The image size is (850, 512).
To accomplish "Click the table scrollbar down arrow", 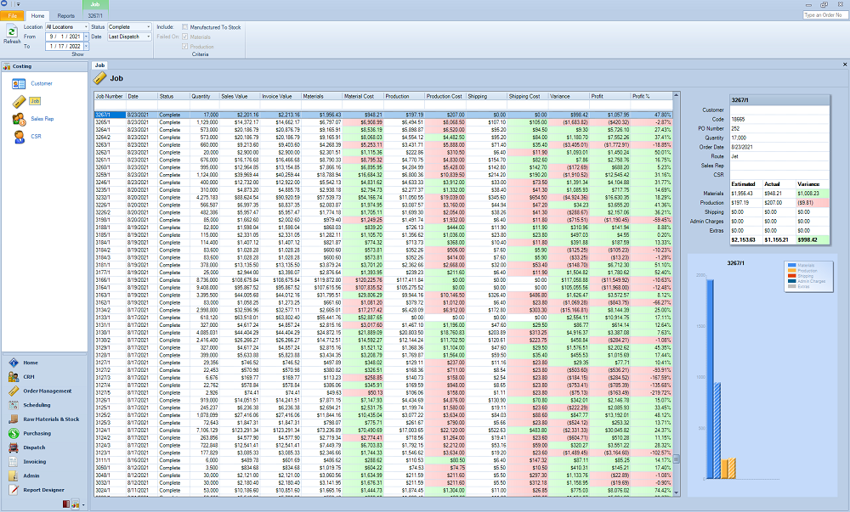I will 676,493.
